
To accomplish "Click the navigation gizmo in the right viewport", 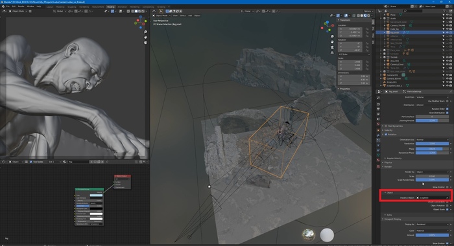I will 328,27.
